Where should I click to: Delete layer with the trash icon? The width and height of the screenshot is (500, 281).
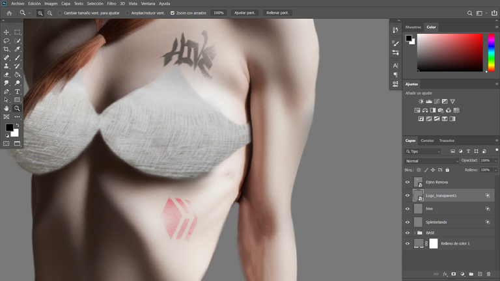[488, 274]
